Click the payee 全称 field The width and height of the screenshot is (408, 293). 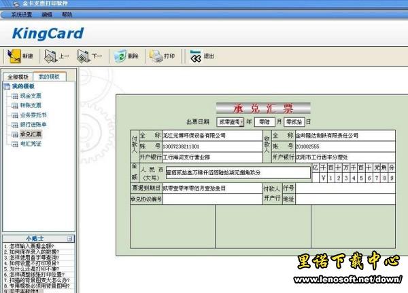[x=345, y=136]
